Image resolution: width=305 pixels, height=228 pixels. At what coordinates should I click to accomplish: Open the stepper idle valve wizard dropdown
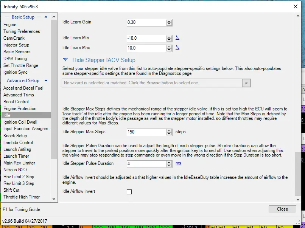coord(246,83)
